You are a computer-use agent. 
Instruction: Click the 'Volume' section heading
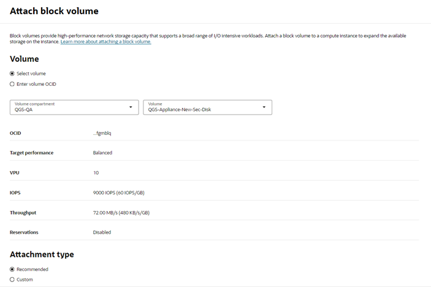pyautogui.click(x=25, y=59)
